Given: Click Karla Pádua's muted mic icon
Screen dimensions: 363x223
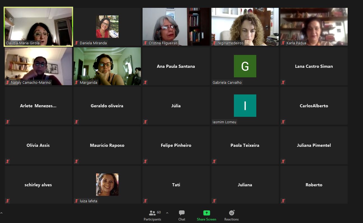Looking at the screenshot, I should point(283,43).
